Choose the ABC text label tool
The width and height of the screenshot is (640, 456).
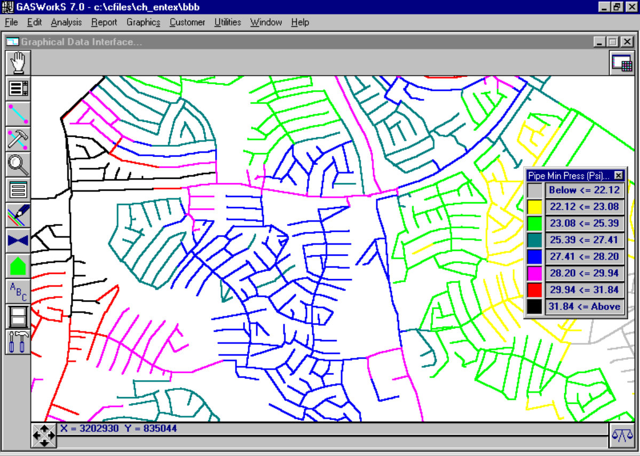coord(18,291)
